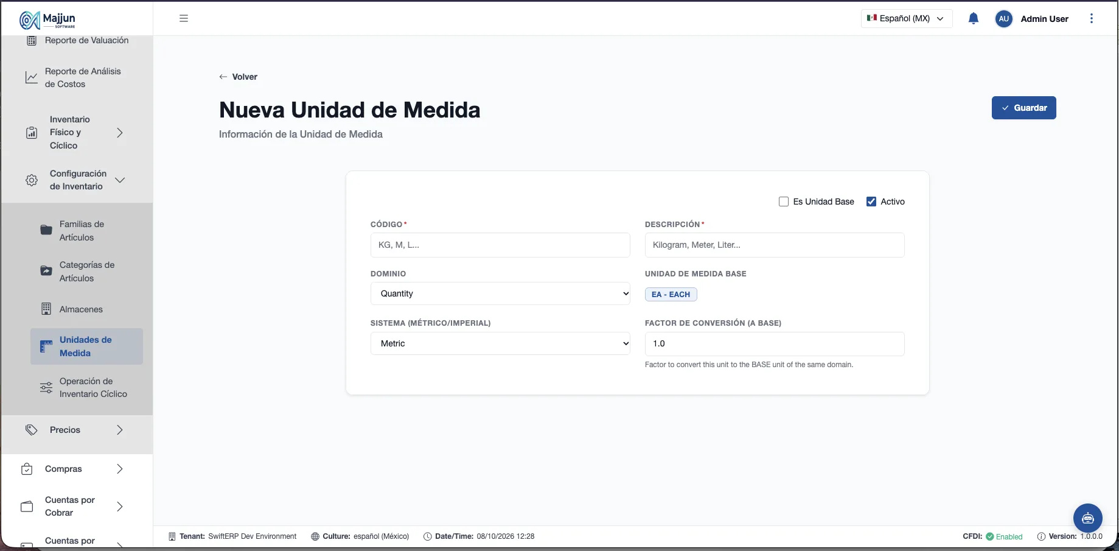The height and width of the screenshot is (551, 1119).
Task: Open the Español (MX) language selector
Action: point(907,18)
